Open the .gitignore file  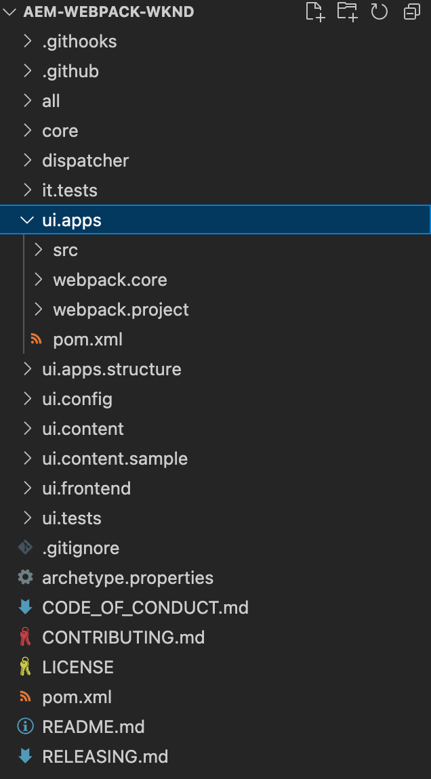[79, 547]
